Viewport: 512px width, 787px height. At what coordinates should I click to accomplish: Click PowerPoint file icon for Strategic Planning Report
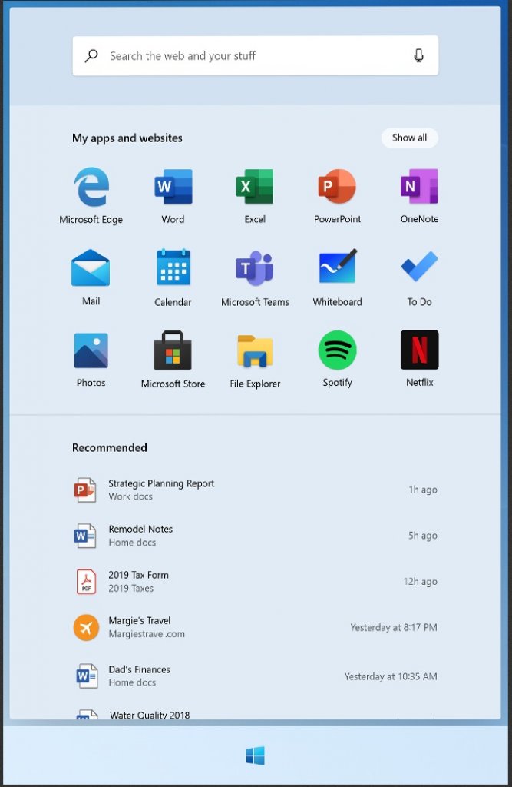[85, 490]
